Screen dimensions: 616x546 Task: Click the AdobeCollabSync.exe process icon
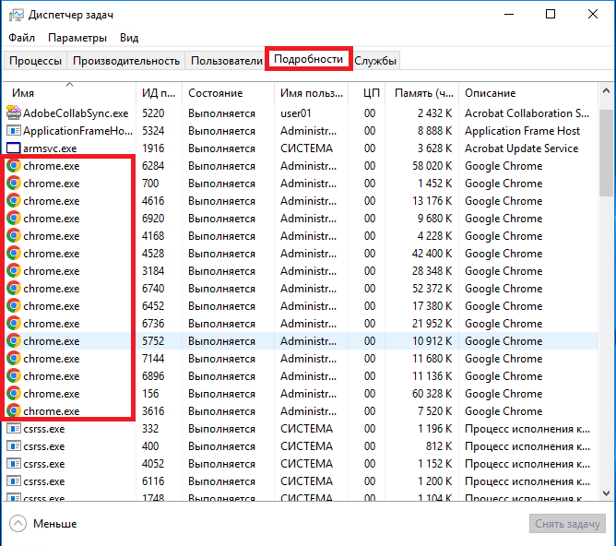point(13,113)
